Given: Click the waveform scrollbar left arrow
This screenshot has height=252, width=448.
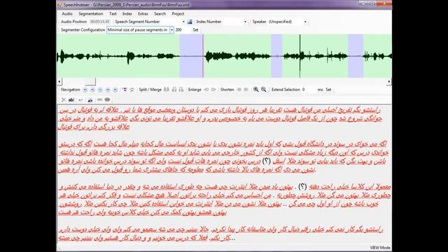Looking at the screenshot, I should point(59,82).
